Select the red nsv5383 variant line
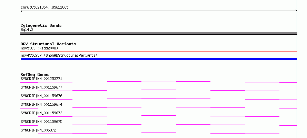Screen dimensions: 307x138 [x=159, y=51]
